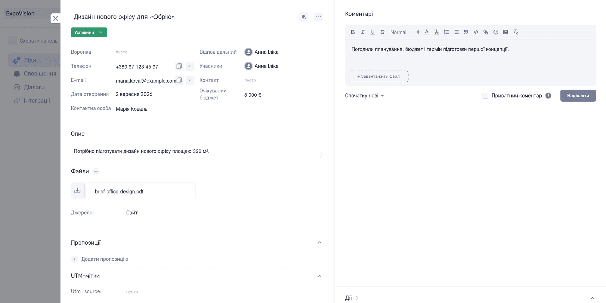Viewport: 606px width, 303px height.
Task: Clear text formatting in comment editor
Action: [515, 32]
